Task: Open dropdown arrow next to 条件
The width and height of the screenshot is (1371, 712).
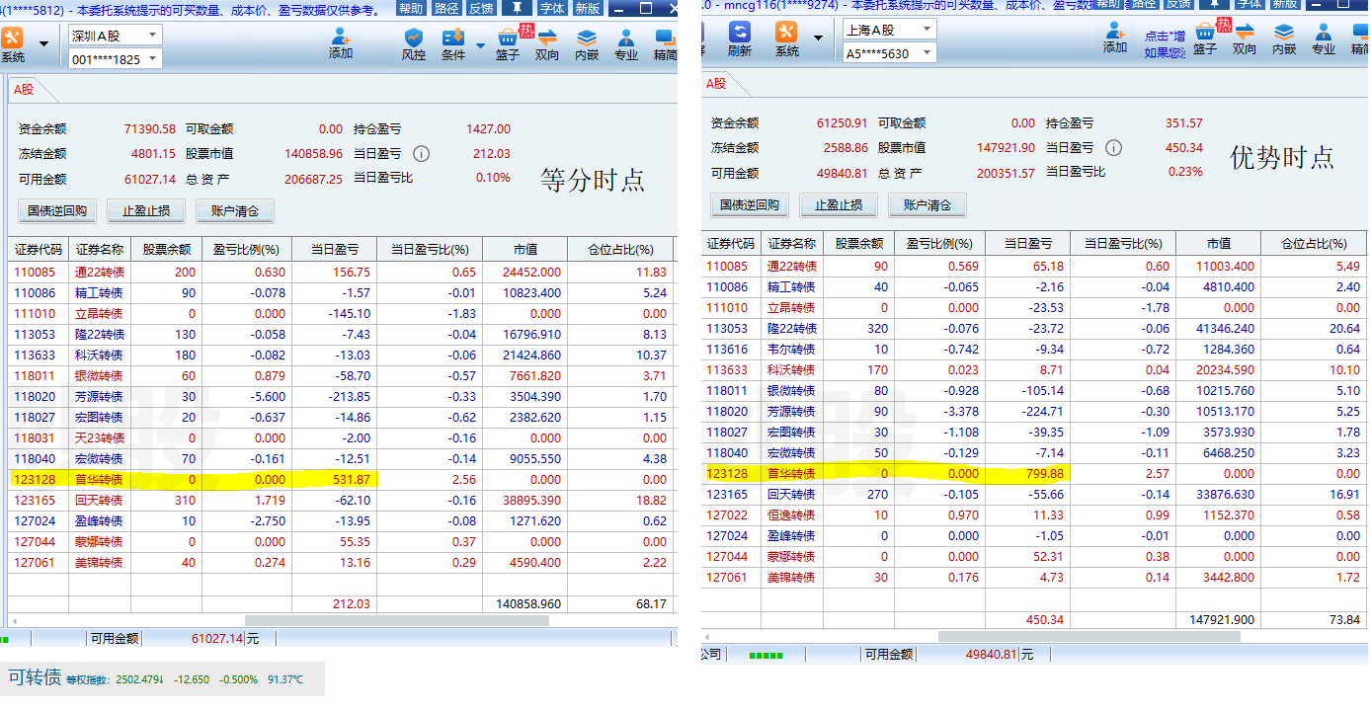Action: click(481, 45)
